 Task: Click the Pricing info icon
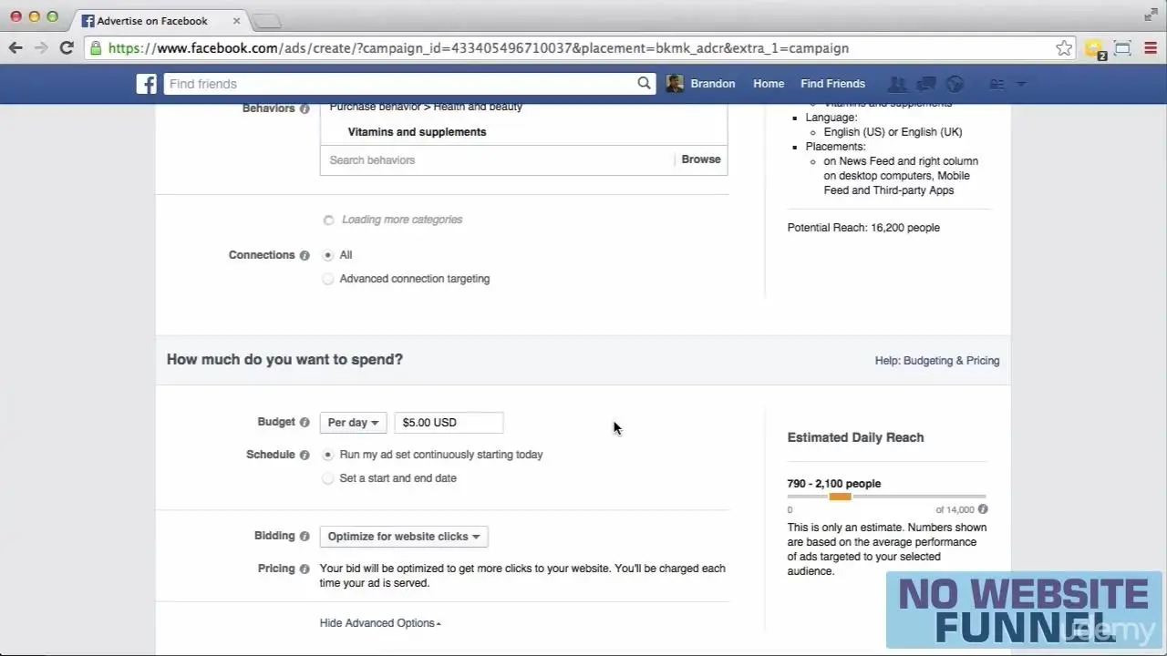click(305, 569)
